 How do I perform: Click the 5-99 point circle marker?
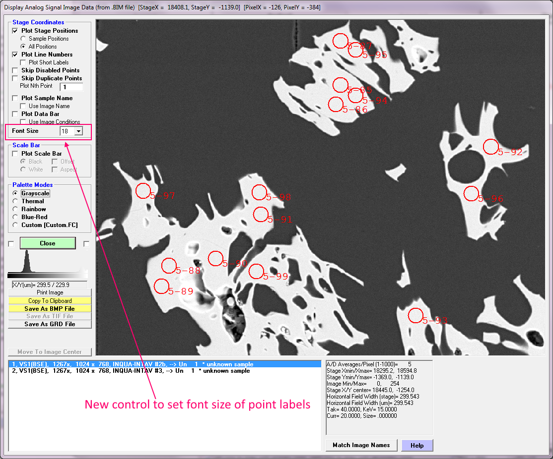click(x=256, y=271)
